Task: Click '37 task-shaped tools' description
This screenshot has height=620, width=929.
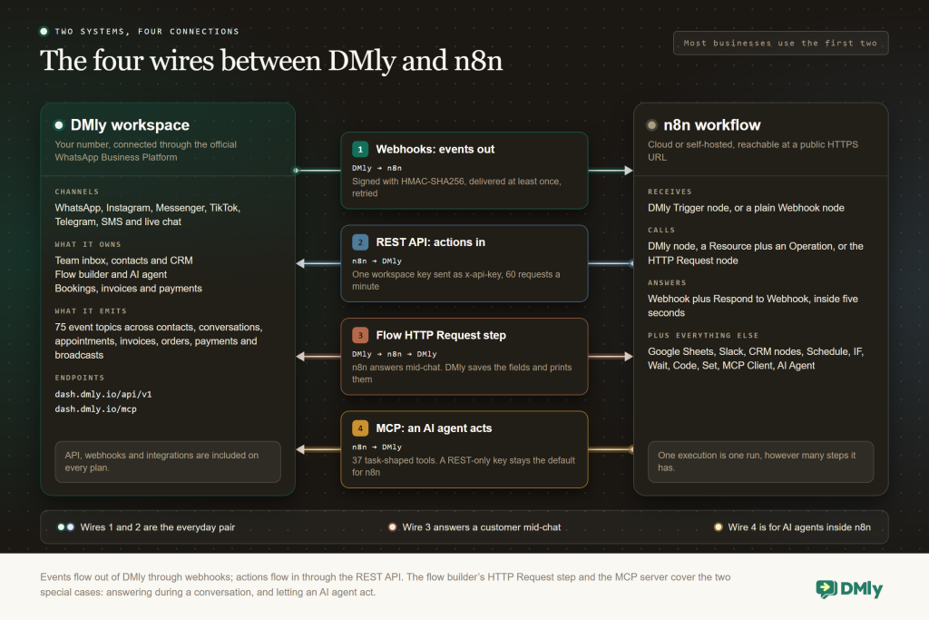Action: (x=464, y=467)
